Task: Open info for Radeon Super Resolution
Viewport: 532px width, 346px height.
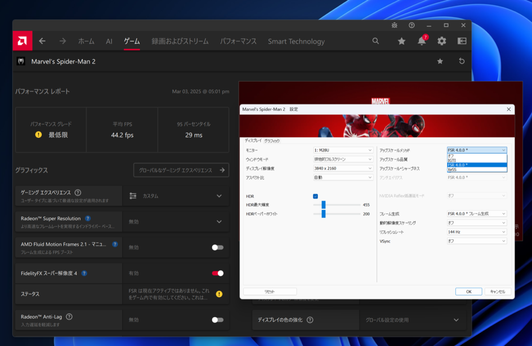Action: tap(88, 218)
